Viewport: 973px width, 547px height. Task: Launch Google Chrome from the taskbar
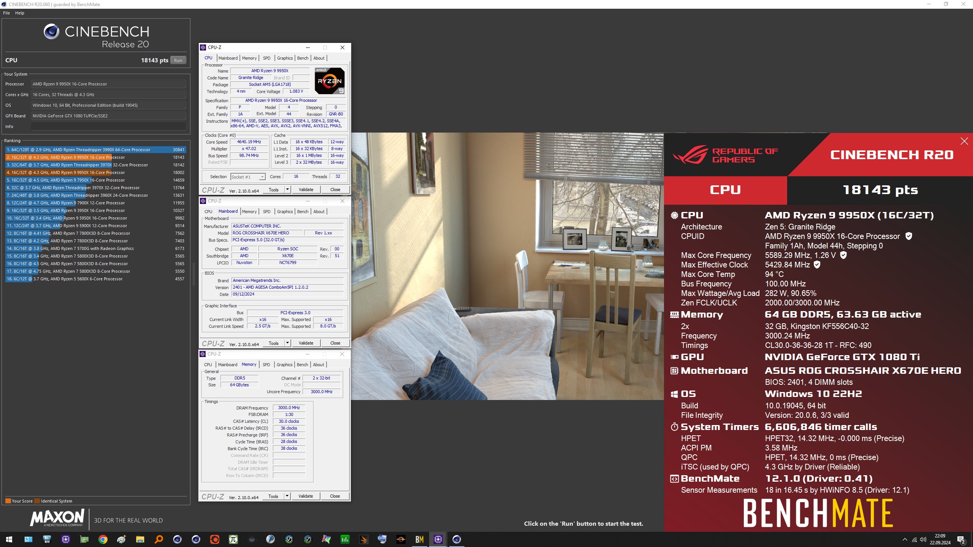[x=103, y=539]
